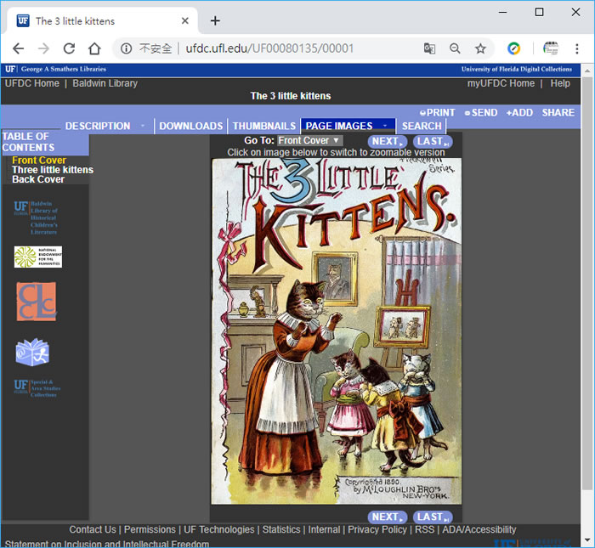Click the top LAST page button
The height and width of the screenshot is (548, 595).
(x=433, y=141)
